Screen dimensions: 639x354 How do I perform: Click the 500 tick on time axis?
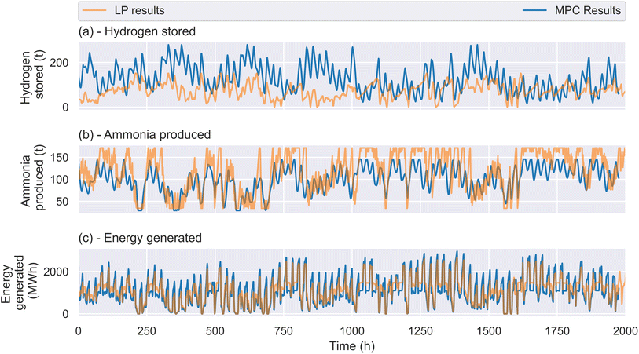click(215, 331)
